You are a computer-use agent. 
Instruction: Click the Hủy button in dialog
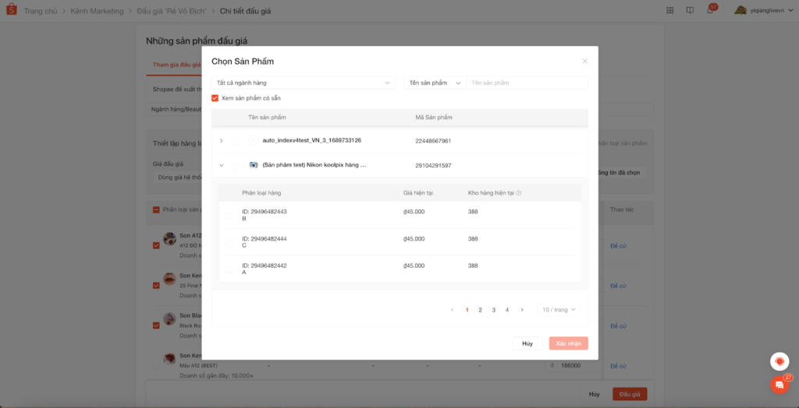(527, 343)
